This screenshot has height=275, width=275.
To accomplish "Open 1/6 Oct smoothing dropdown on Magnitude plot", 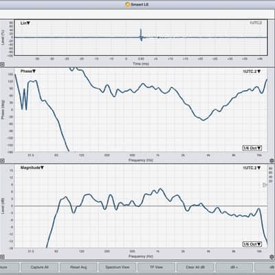I will (252, 244).
